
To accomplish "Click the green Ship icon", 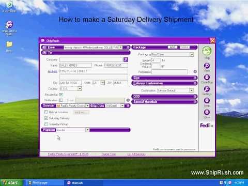I will click(207, 51).
